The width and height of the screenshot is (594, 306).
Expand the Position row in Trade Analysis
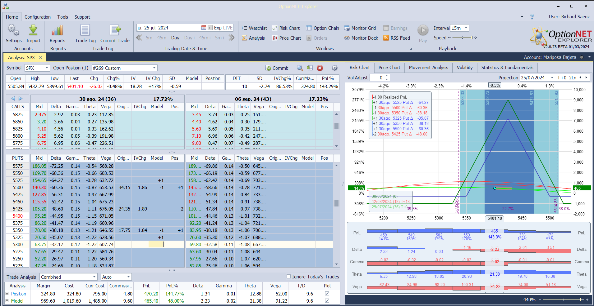point(7,294)
